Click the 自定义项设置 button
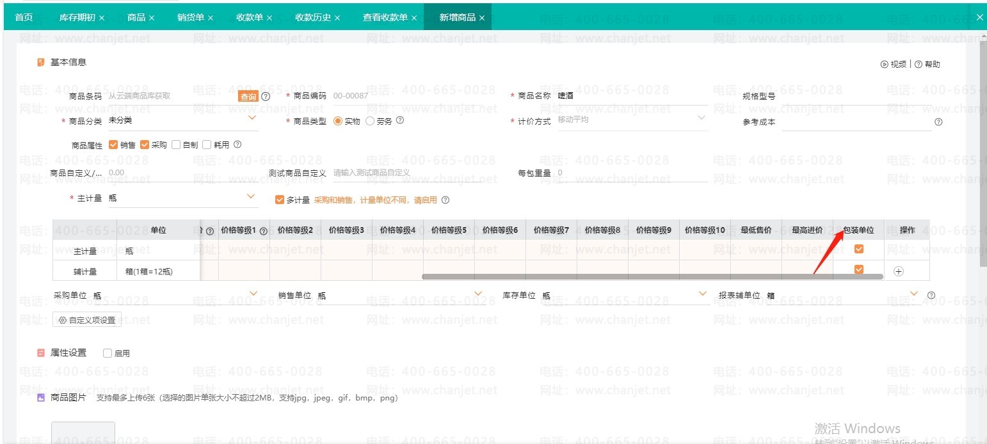Viewport: 987px width, 444px height. [x=87, y=320]
